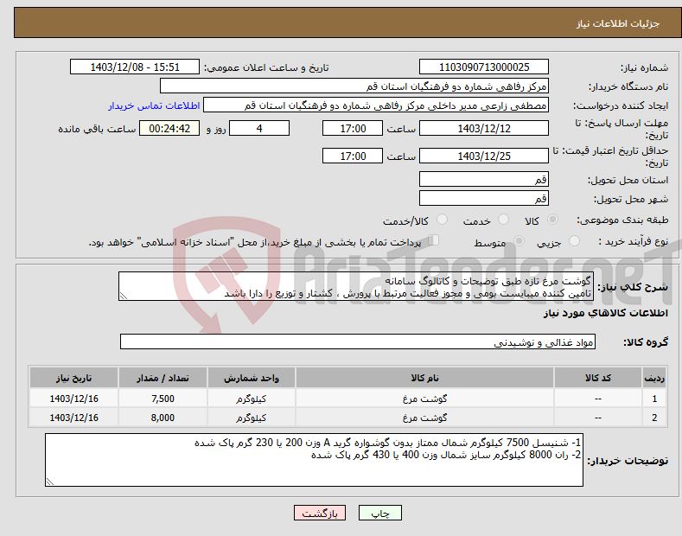Click quantity cell 8,000
Viewport: 682px width, 536px height.
(x=163, y=418)
